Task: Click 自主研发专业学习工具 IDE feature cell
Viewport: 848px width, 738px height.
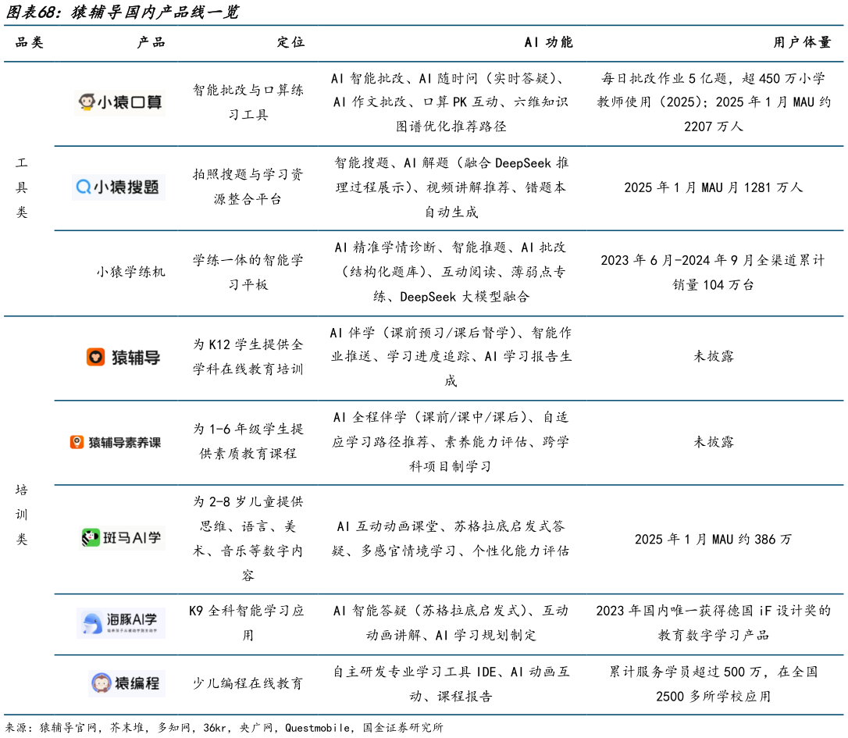Action: click(451, 684)
